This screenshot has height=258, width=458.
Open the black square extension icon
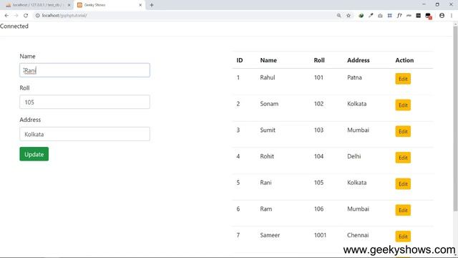coord(418,16)
